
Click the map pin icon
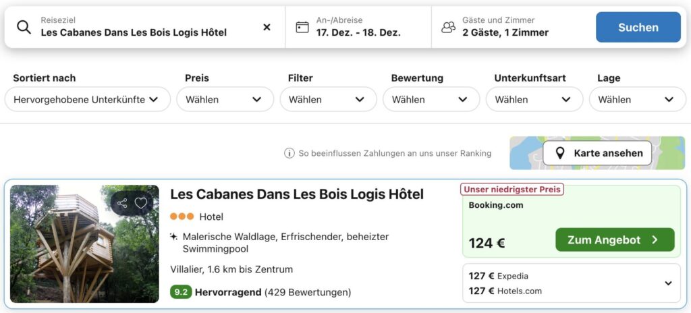(559, 153)
